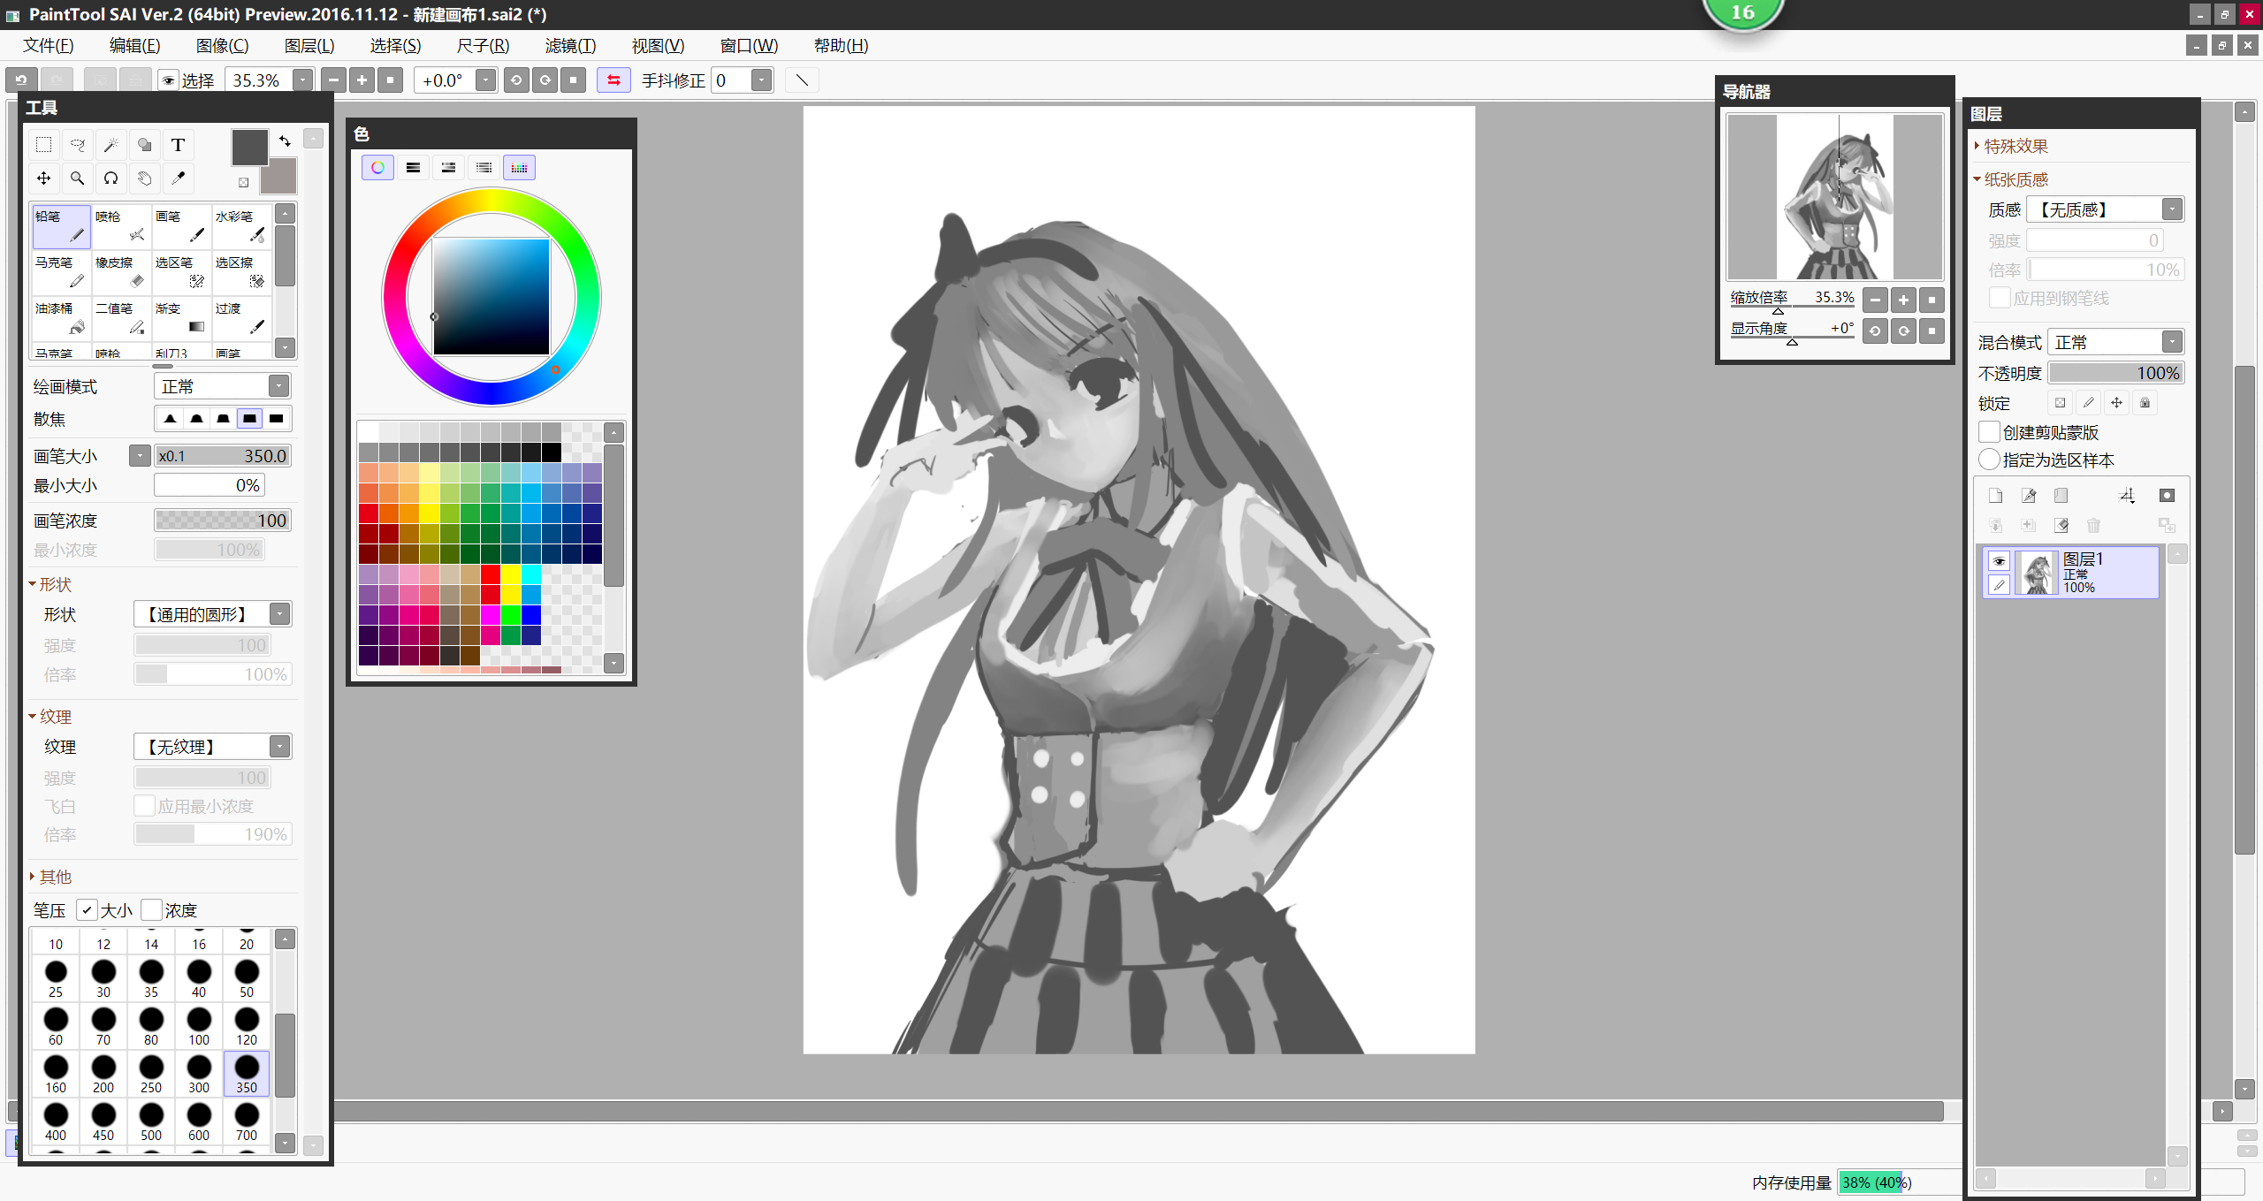Image resolution: width=2263 pixels, height=1201 pixels.
Task: Click the navigator preview thumbnail
Action: 1834,197
